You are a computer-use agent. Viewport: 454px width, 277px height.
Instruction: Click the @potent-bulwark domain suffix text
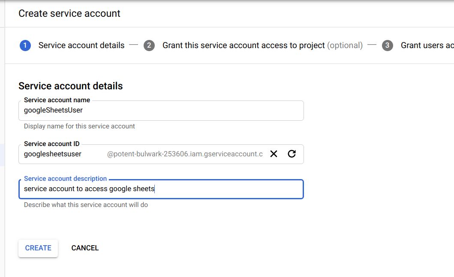pyautogui.click(x=185, y=154)
